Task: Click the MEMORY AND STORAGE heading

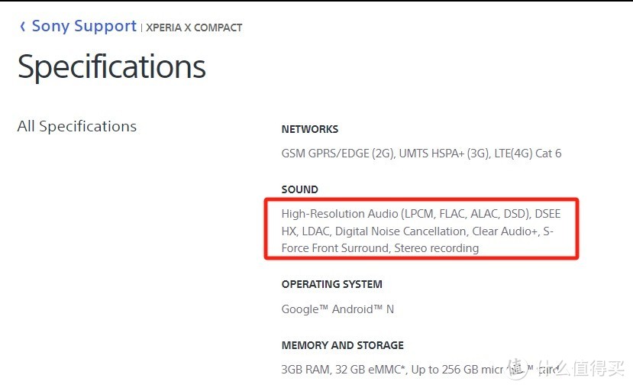Action: [342, 345]
